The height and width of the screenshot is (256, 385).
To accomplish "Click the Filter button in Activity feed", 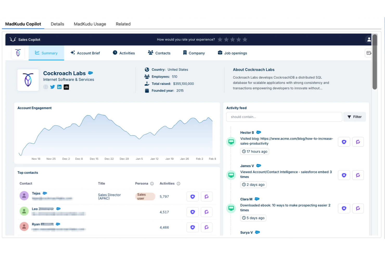I will (355, 117).
